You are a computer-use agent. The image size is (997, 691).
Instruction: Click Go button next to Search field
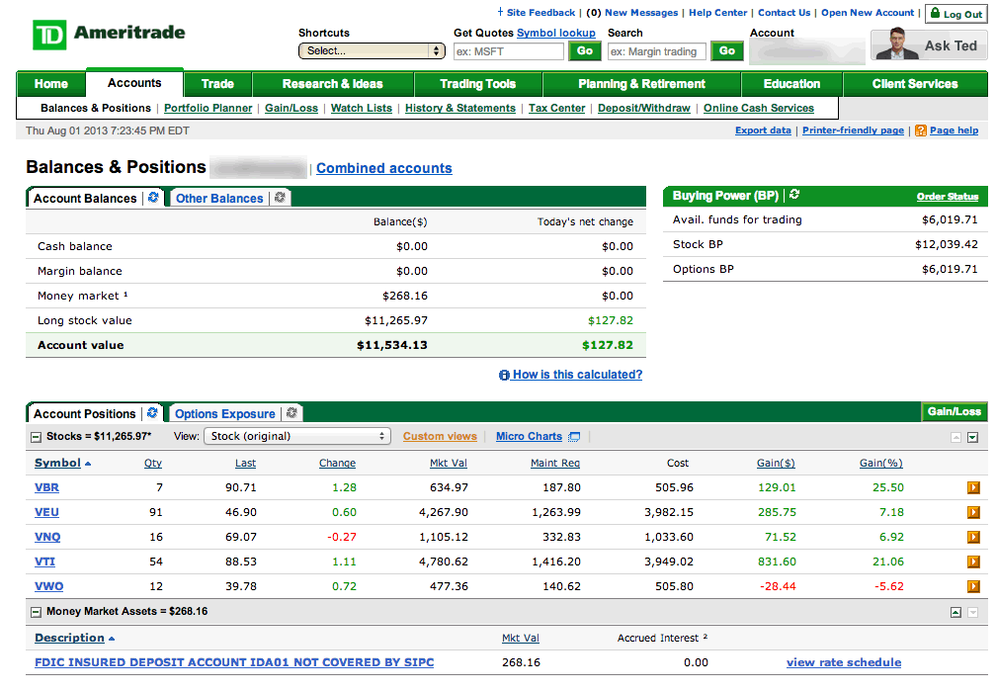(x=727, y=50)
